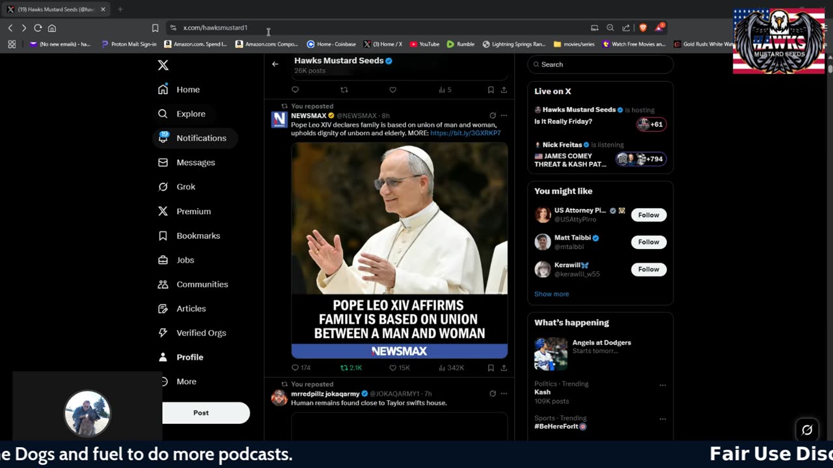
Task: Bookmark the top post above NEWSMAX
Action: pos(491,90)
